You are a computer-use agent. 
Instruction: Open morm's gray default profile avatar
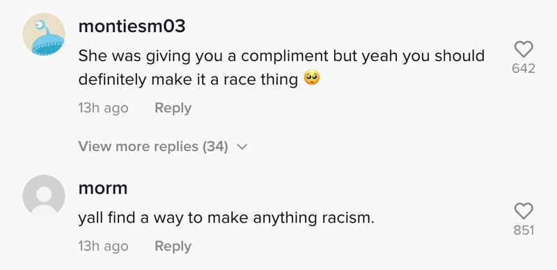(44, 196)
